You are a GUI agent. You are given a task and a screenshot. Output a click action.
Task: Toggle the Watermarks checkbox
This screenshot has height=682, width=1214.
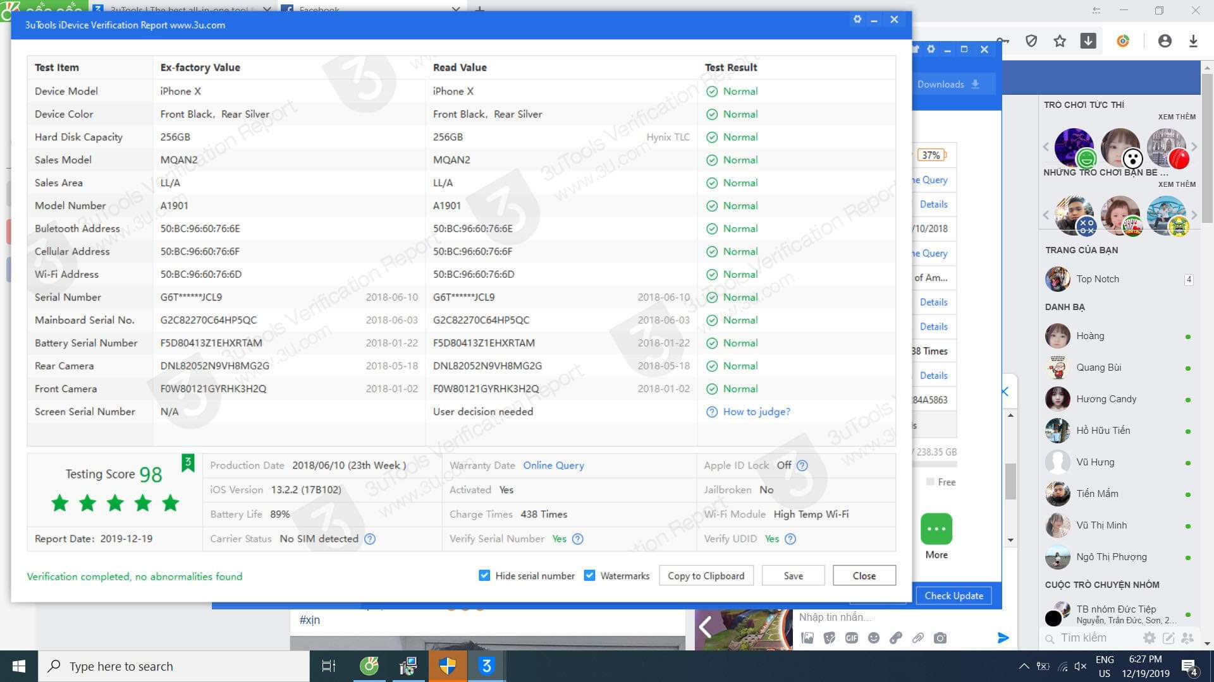[589, 575]
